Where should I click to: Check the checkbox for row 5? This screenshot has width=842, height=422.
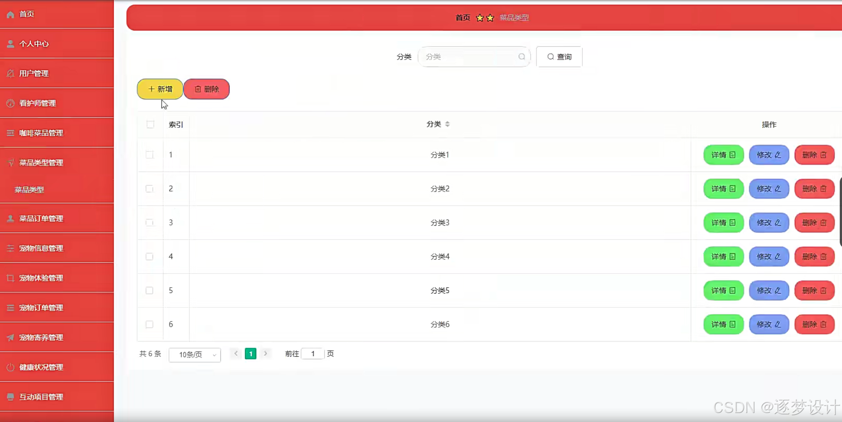coord(150,290)
